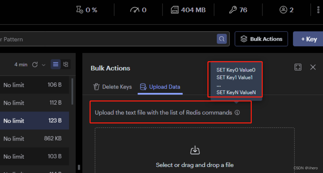Click the panel resize handle bars
This screenshot has width=323, height=173.
[79, 167]
